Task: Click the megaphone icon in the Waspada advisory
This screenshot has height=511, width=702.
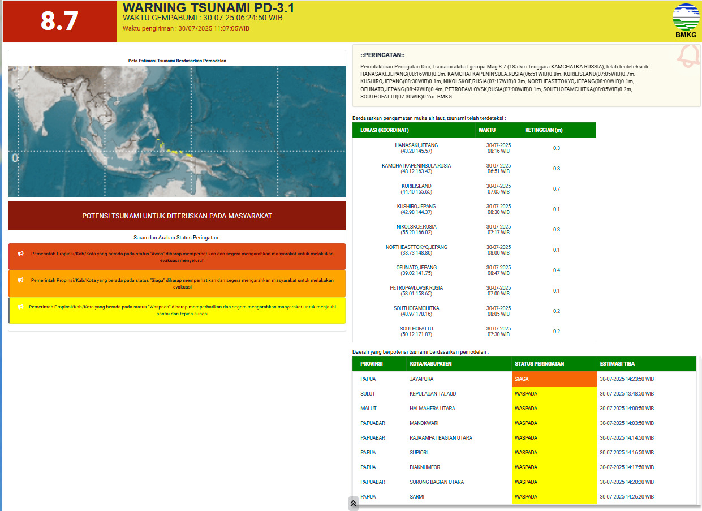Action: click(20, 307)
